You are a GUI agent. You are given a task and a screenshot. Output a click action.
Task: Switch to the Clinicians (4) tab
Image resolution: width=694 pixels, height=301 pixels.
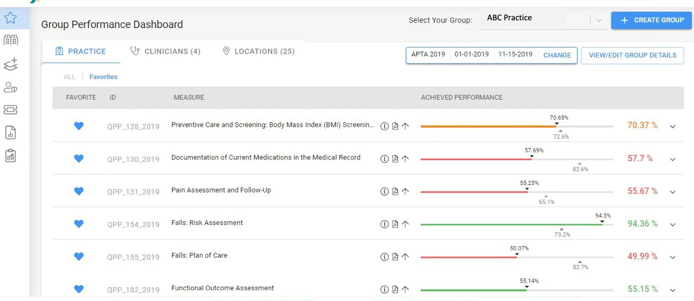(165, 52)
